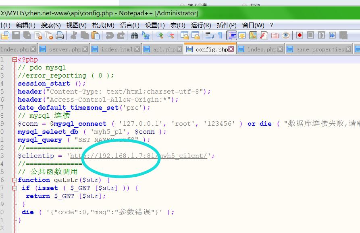Viewport: 360px width, 233px height.
Task: Close the config.php tab
Action: point(231,49)
